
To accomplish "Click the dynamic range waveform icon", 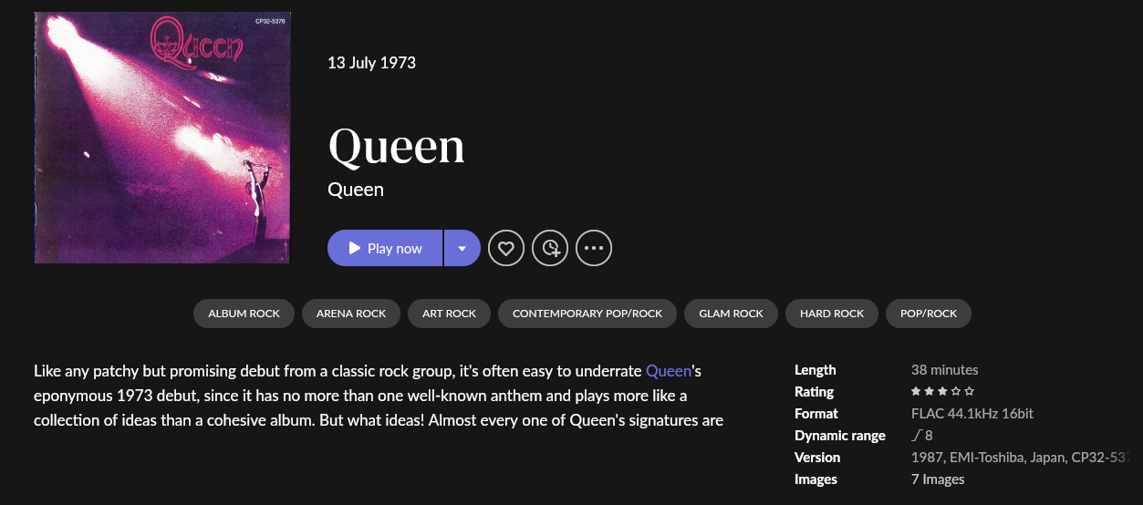I will (x=916, y=436).
